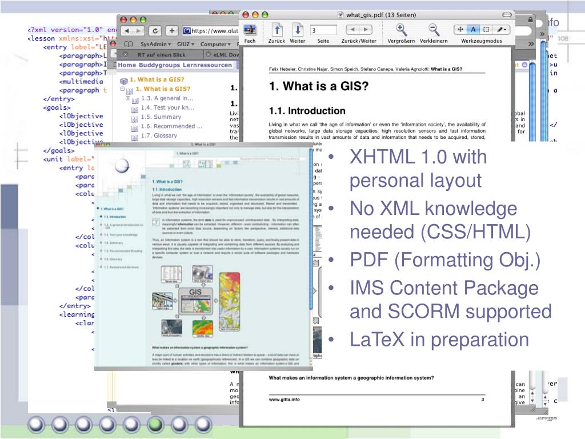Open '1.5. Summary' tree item

(x=161, y=117)
